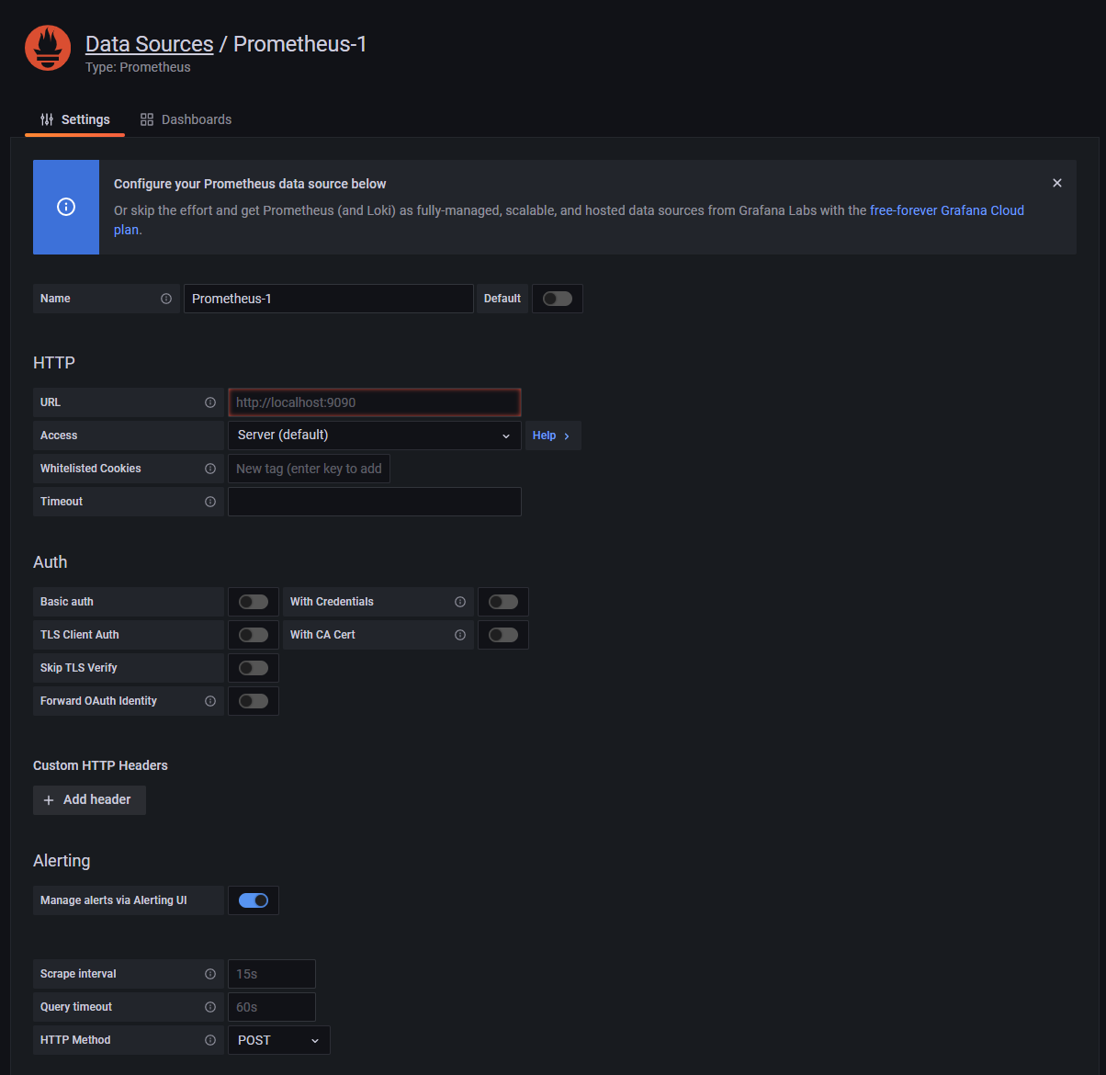Enable the With CA Cert switch
The height and width of the screenshot is (1075, 1106).
coord(503,635)
